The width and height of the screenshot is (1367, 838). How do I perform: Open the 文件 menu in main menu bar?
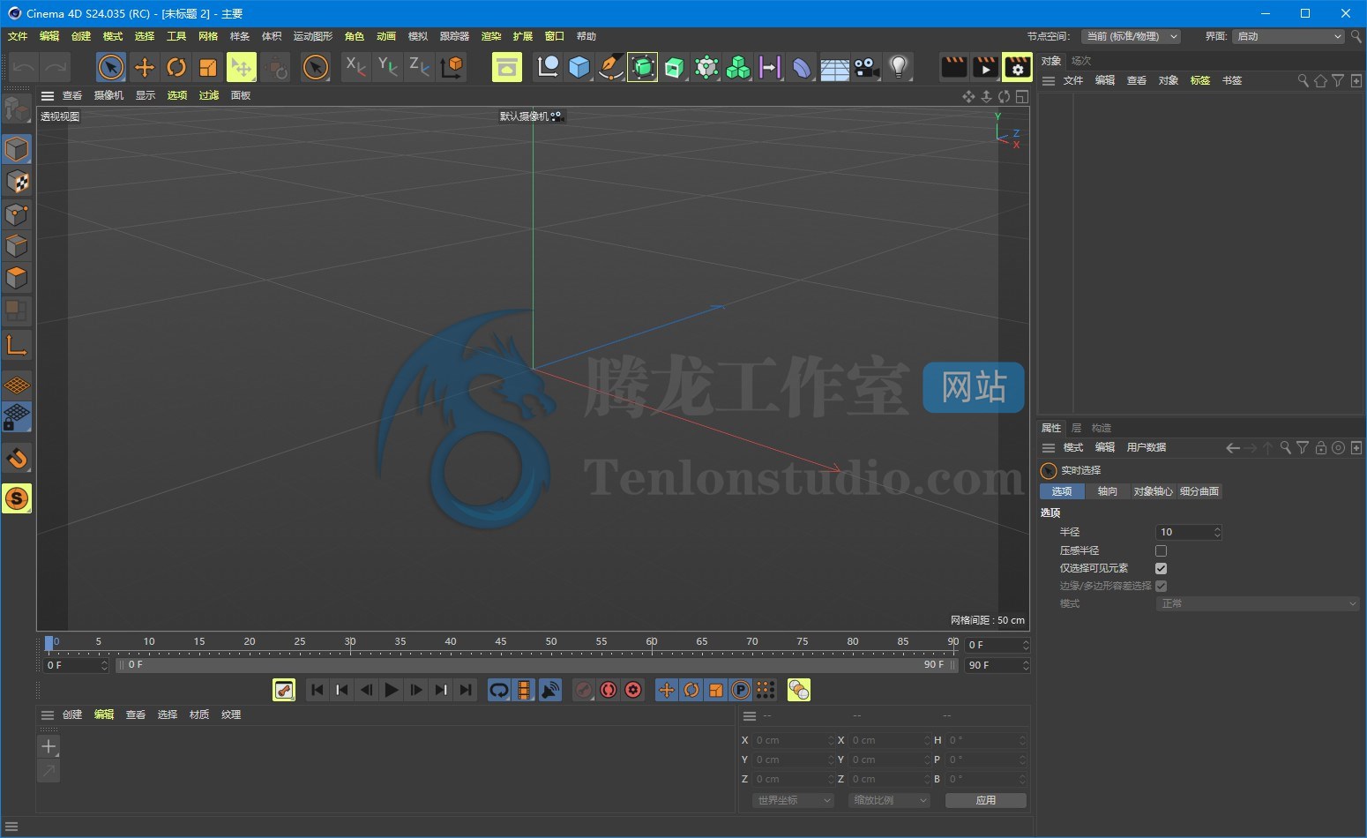tap(18, 36)
